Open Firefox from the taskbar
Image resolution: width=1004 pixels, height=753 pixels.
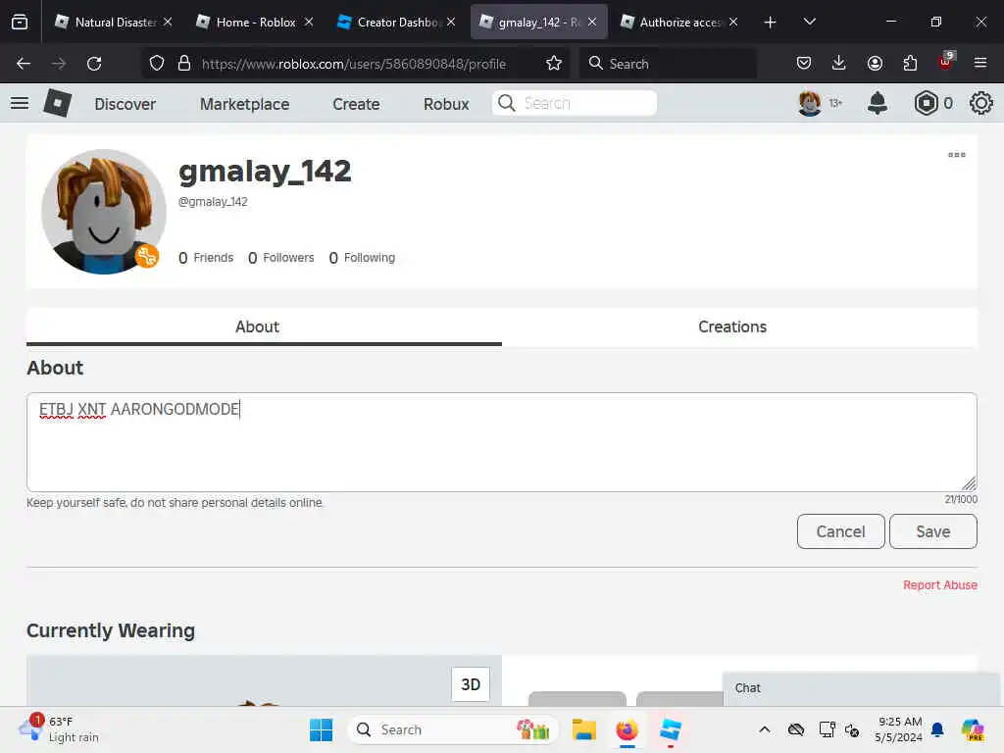coord(627,729)
